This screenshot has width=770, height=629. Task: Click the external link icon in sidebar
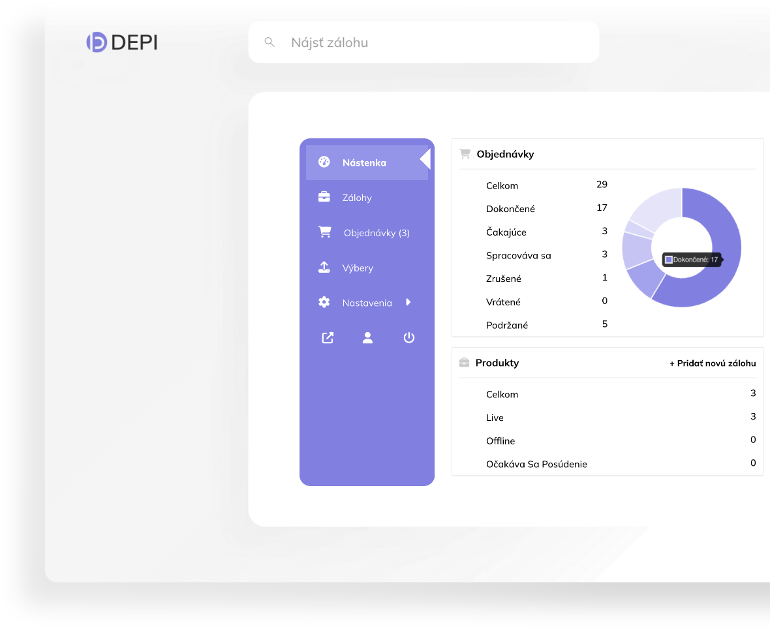(x=328, y=338)
